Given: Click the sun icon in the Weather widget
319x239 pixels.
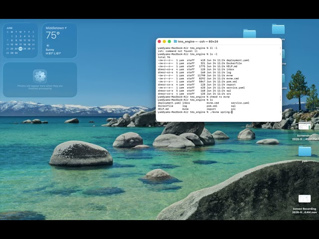Looking at the screenshot, I should [x=48, y=45].
